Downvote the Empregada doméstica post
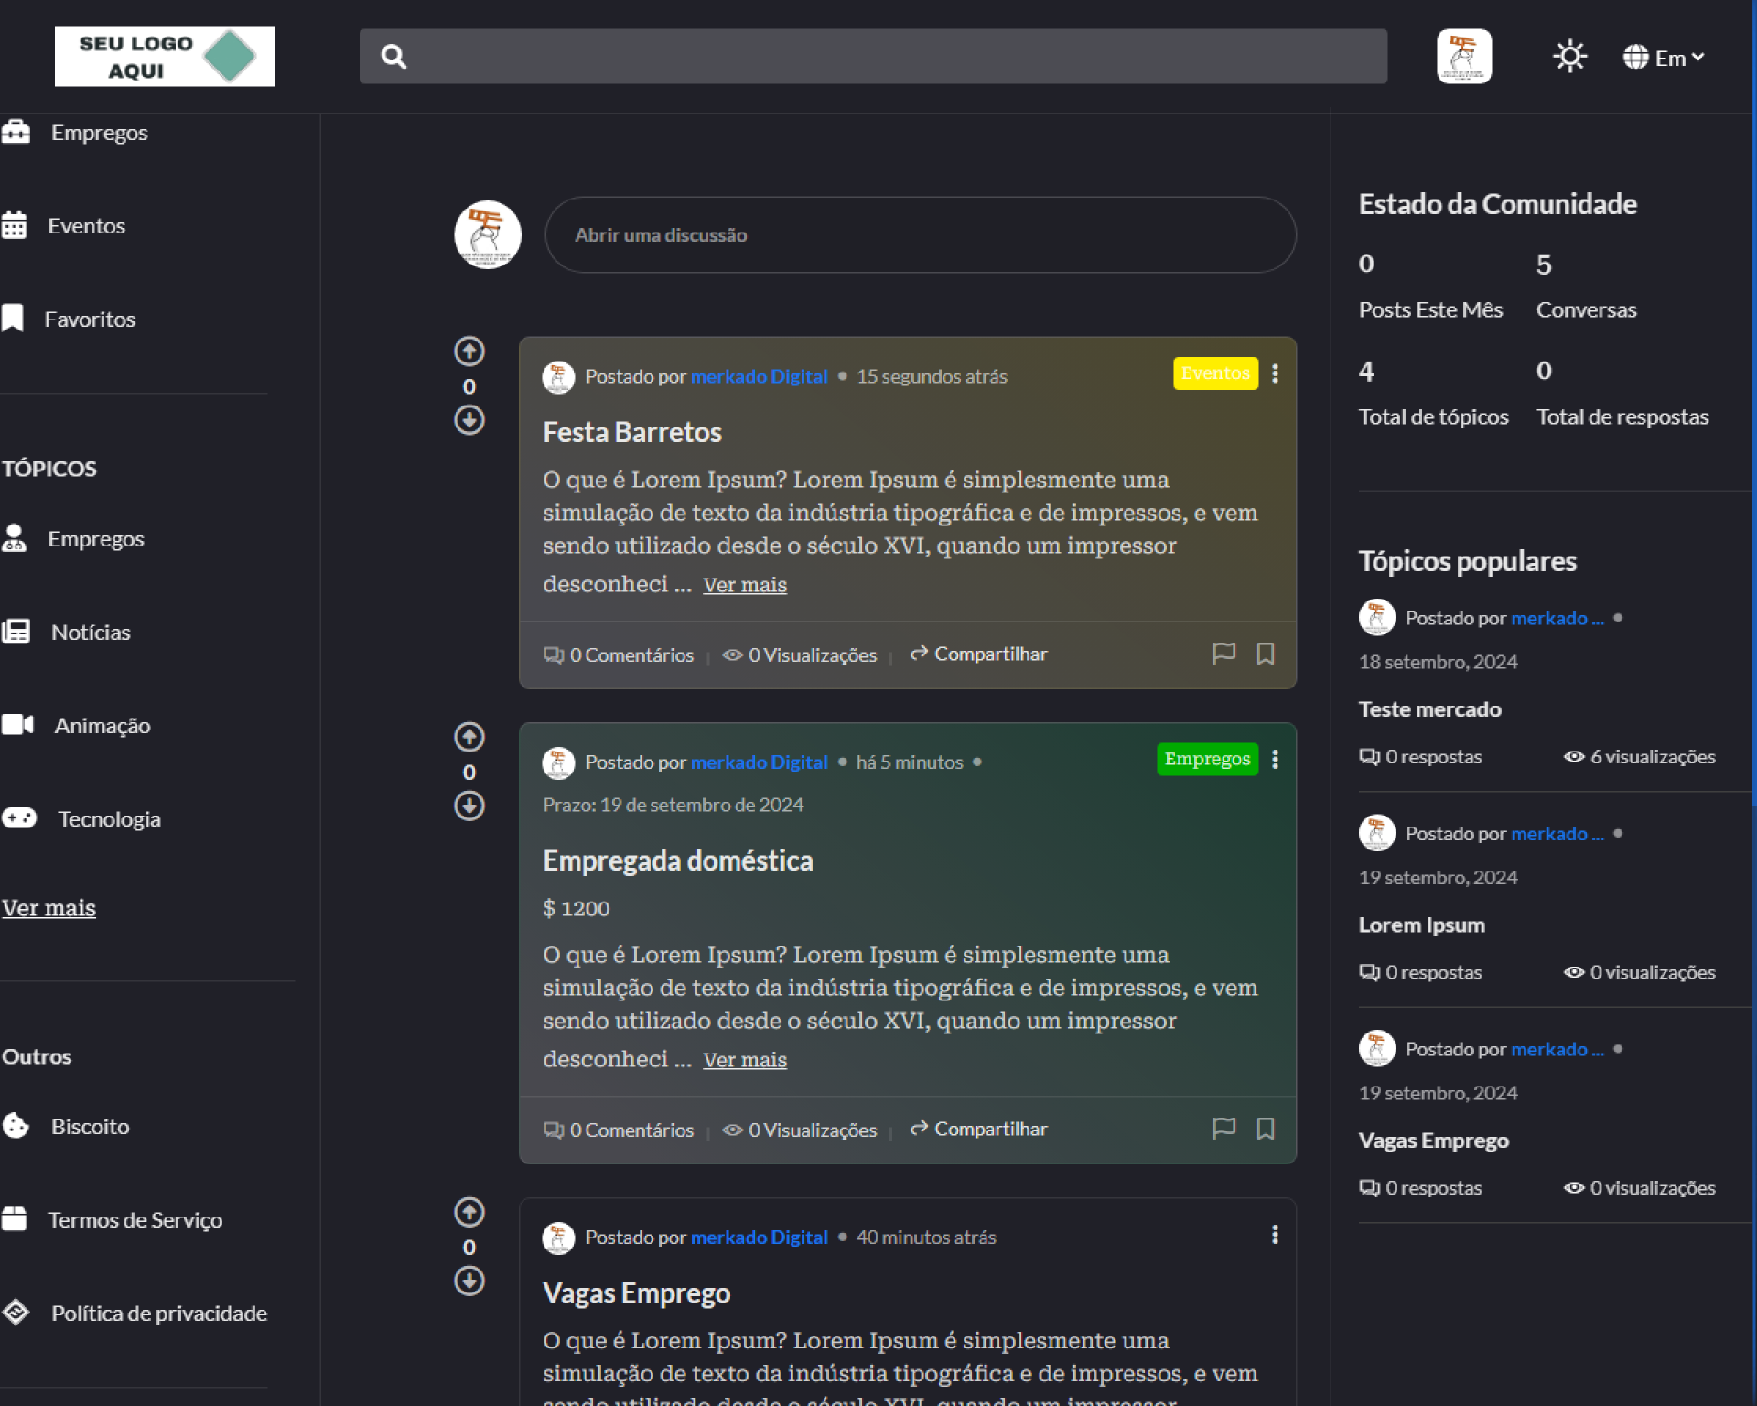 469,806
